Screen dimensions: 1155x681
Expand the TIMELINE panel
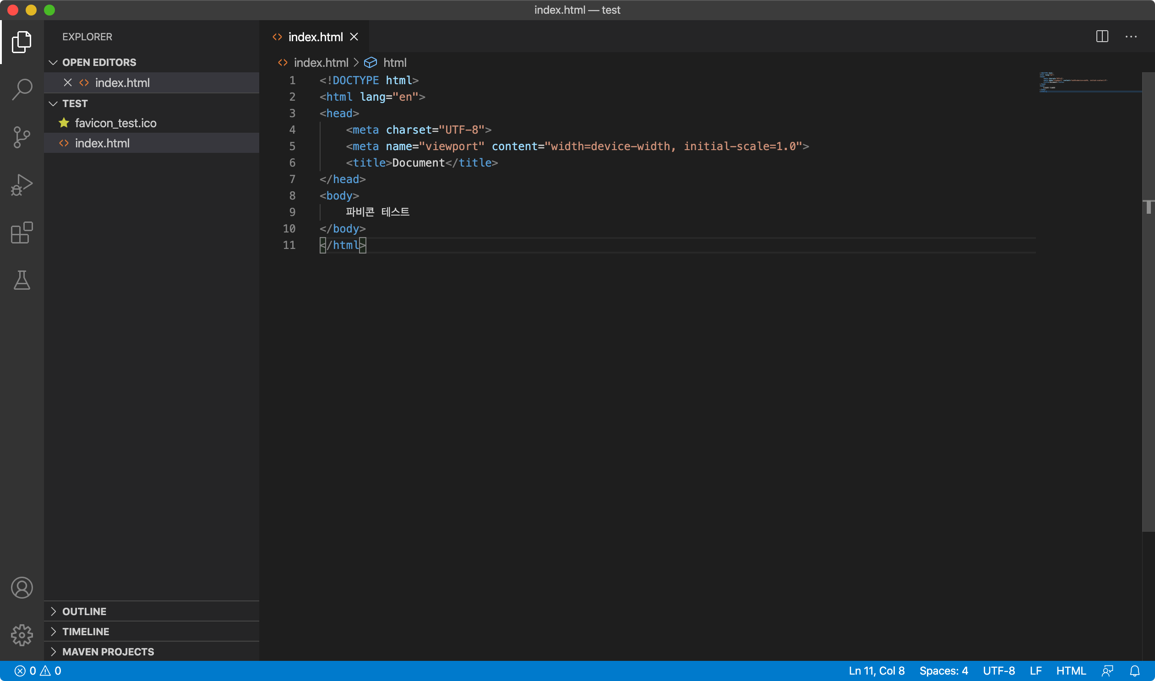[x=86, y=632]
